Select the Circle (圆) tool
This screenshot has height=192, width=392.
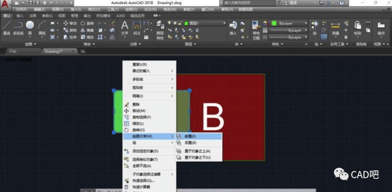pos(30,28)
